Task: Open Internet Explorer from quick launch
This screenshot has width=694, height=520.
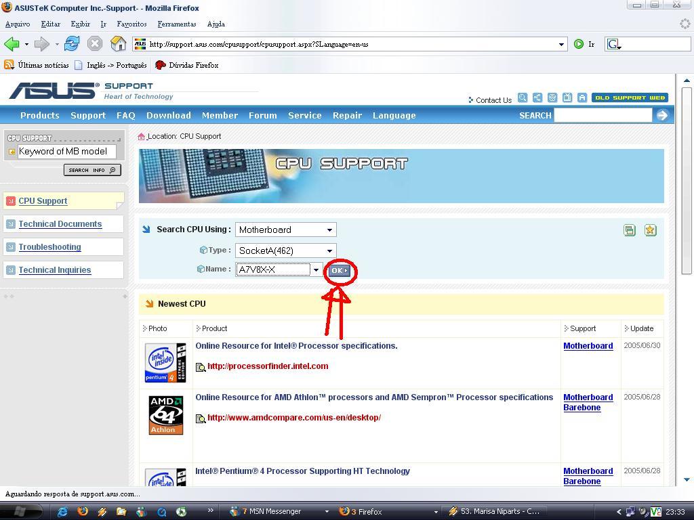Action: click(x=63, y=512)
